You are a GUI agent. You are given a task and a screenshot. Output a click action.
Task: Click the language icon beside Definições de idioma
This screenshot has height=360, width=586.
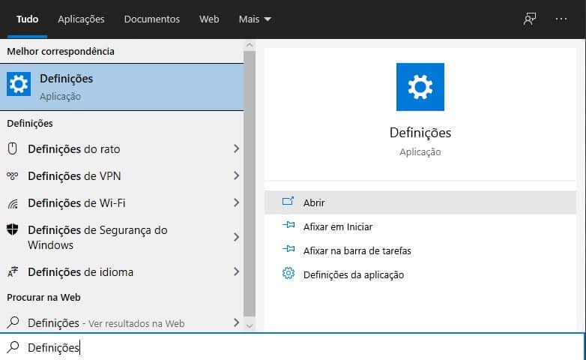pos(13,272)
